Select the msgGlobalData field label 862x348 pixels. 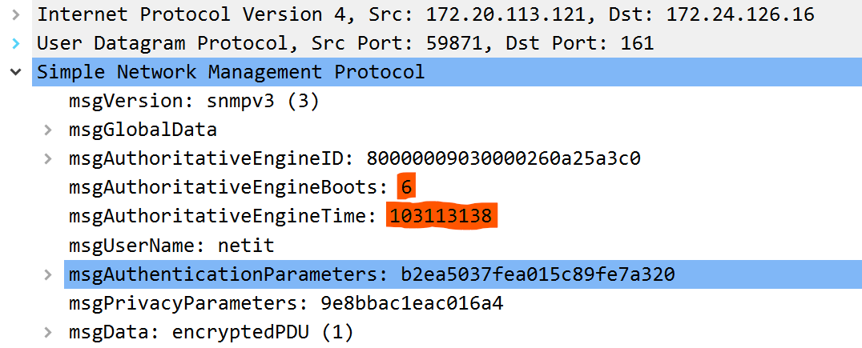pyautogui.click(x=143, y=130)
